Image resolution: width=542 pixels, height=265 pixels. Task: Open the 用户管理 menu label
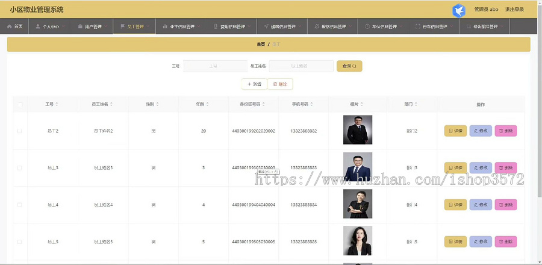[x=93, y=26]
